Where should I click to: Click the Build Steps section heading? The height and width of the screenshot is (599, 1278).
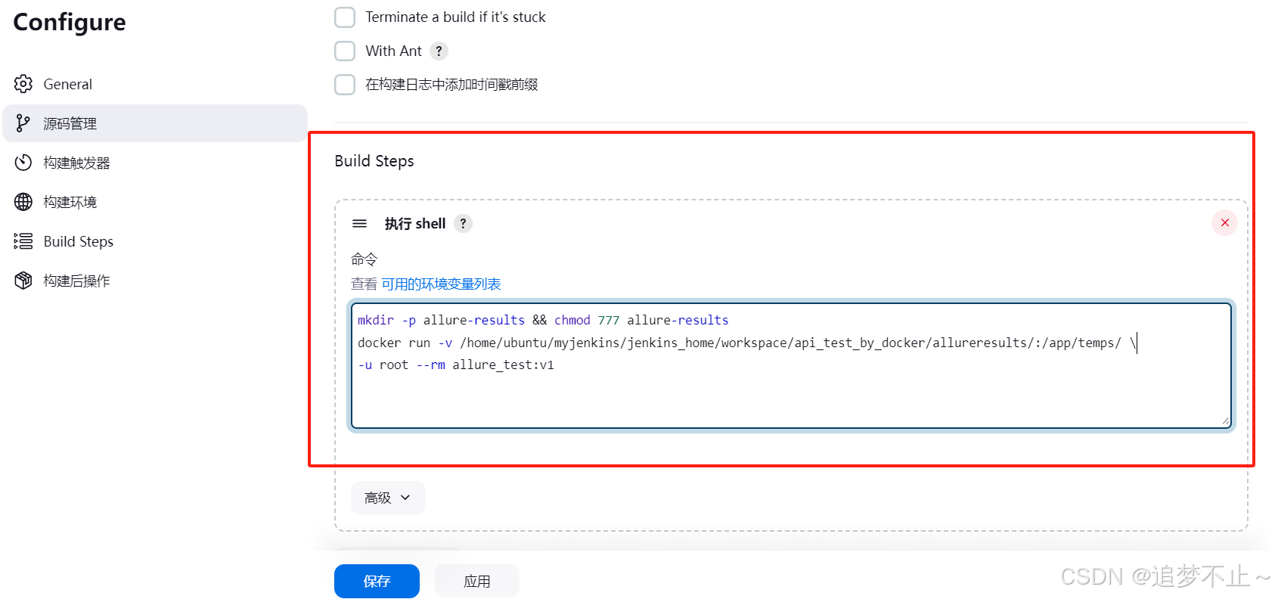tap(374, 161)
